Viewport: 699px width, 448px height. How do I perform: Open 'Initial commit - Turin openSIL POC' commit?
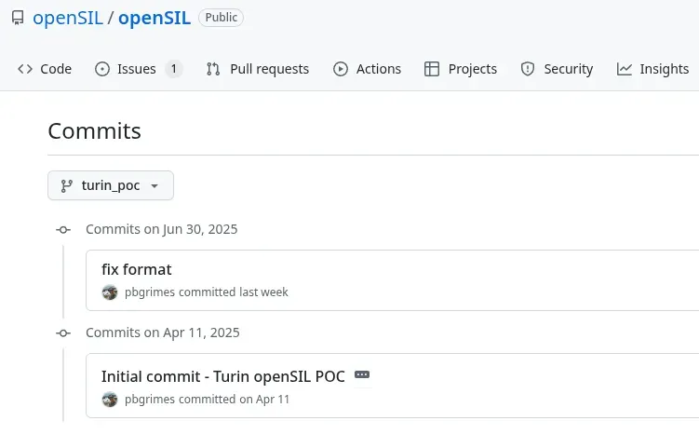pyautogui.click(x=223, y=376)
